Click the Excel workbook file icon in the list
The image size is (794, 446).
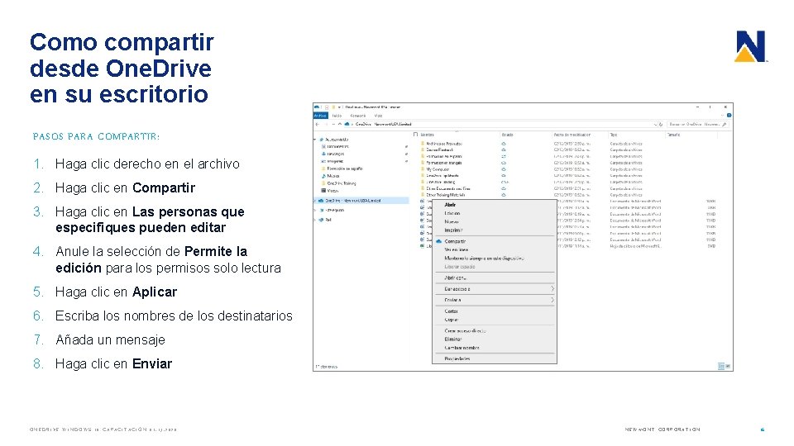423,246
